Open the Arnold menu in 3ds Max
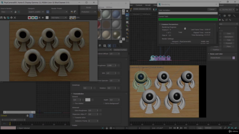 tap(148, 5)
